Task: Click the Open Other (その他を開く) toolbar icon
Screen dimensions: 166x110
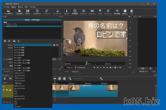Action: click(x=19, y=12)
